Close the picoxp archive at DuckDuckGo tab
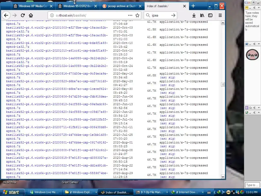This screenshot has width=261, height=196. (x=140, y=6)
